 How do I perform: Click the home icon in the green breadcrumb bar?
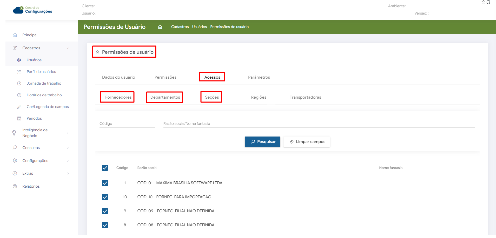[160, 27]
